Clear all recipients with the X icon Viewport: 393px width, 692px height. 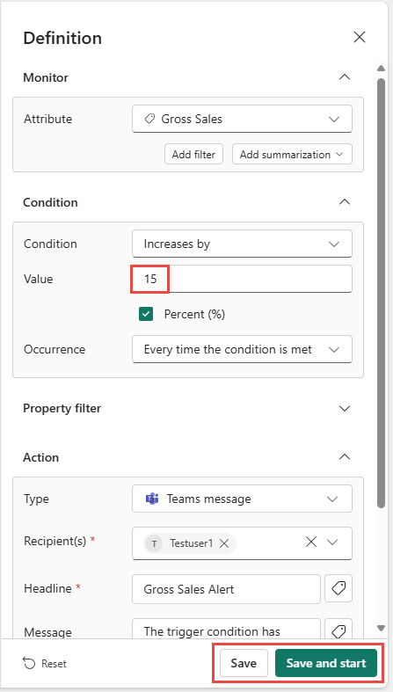coord(311,542)
